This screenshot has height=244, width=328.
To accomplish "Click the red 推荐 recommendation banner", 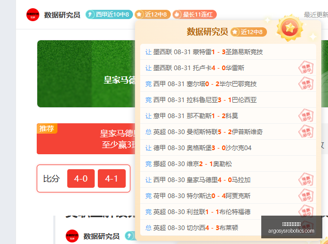I will (x=86, y=139).
